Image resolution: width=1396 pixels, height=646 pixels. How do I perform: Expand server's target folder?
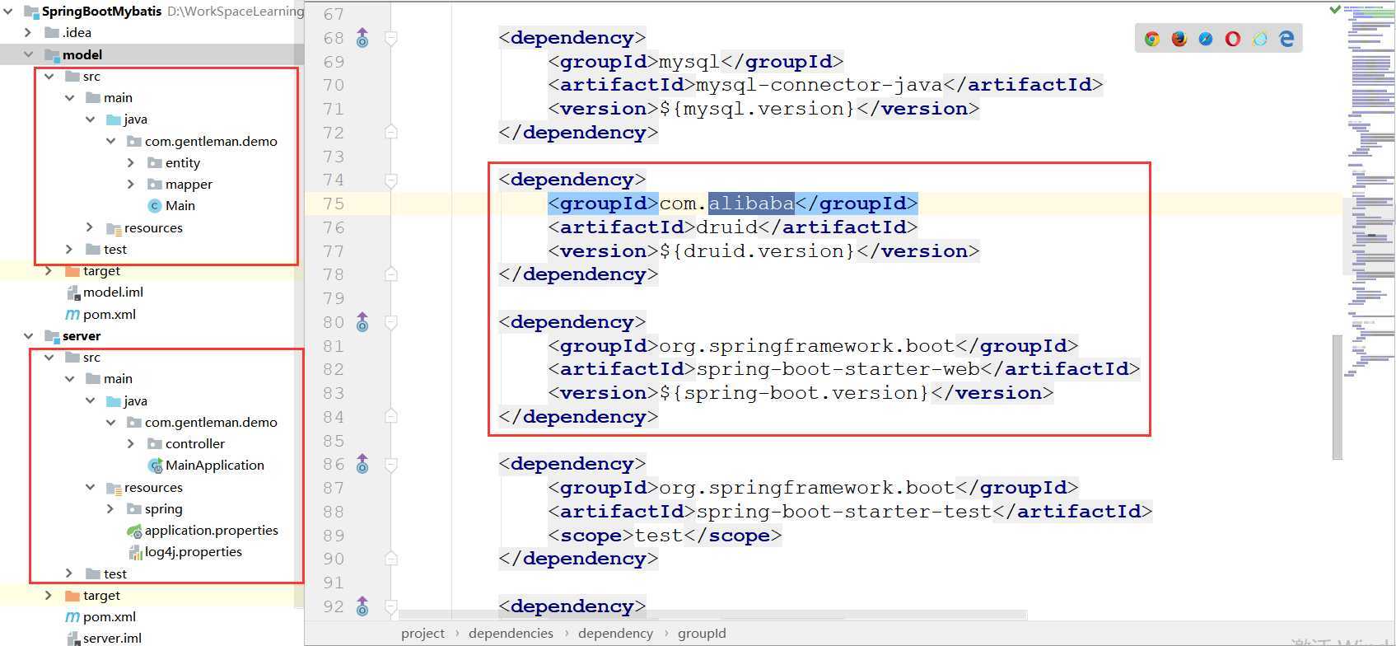pos(49,596)
